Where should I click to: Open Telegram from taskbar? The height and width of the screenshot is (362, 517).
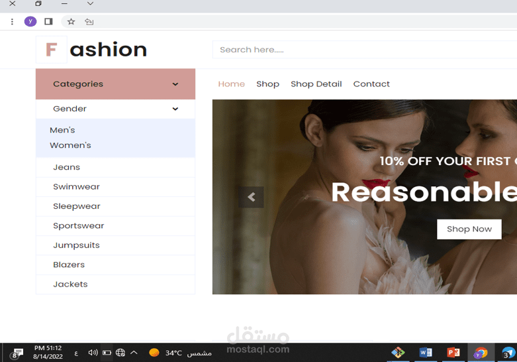[x=508, y=353]
